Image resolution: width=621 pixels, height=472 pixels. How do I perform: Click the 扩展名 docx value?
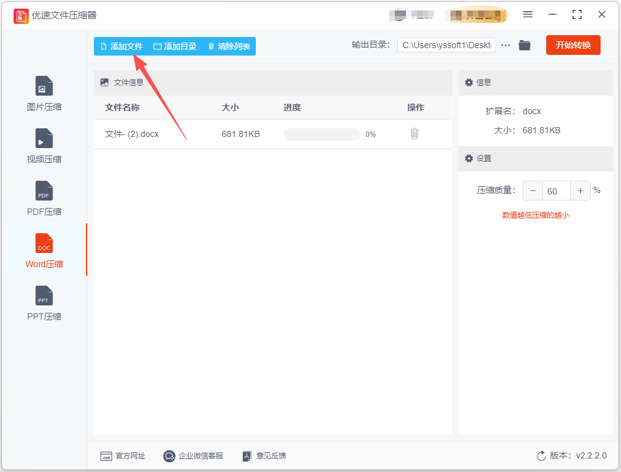coord(531,111)
